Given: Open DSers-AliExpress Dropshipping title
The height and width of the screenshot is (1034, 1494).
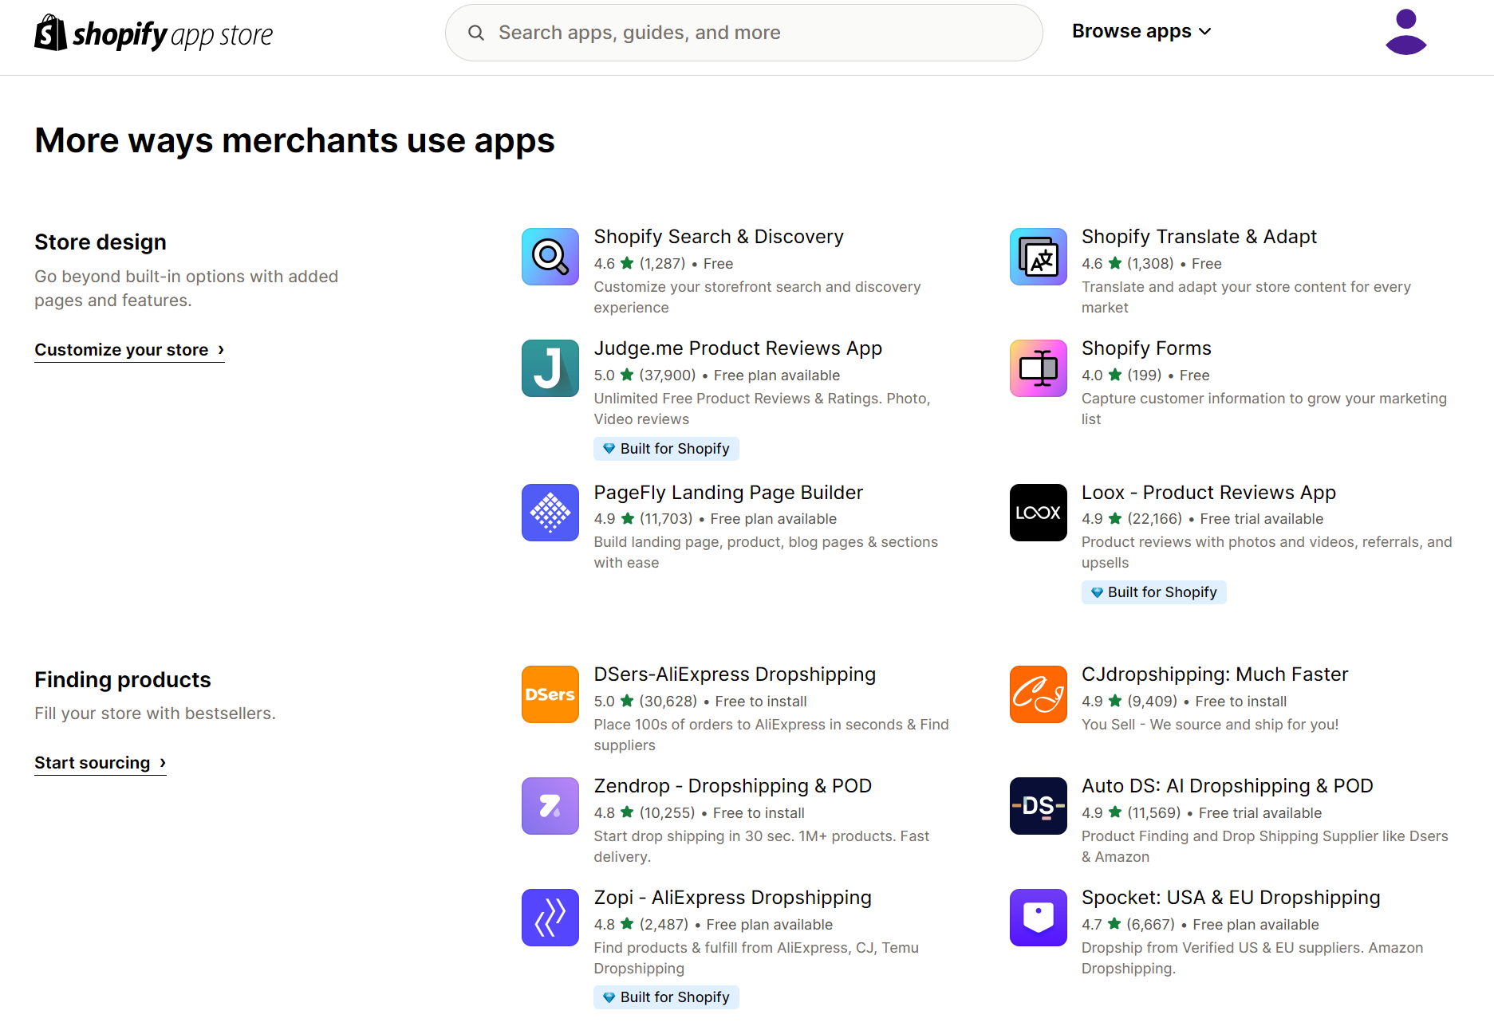Looking at the screenshot, I should [x=735, y=674].
